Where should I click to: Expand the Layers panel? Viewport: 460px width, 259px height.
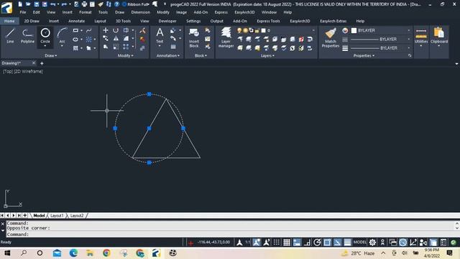pos(267,55)
